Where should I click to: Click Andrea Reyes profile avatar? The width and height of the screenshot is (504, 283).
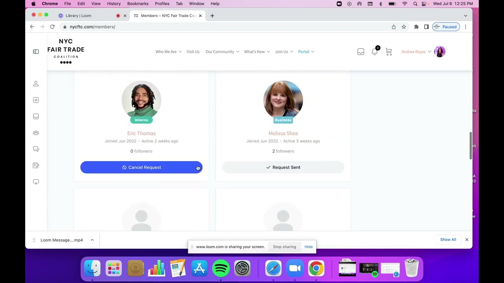point(439,51)
